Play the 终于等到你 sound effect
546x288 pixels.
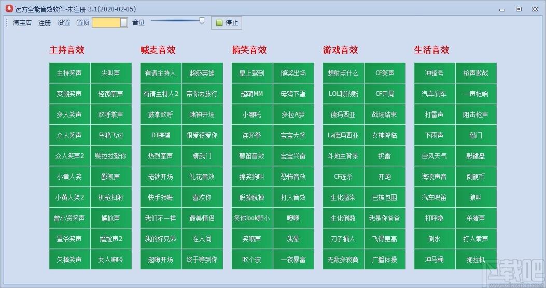click(202, 259)
